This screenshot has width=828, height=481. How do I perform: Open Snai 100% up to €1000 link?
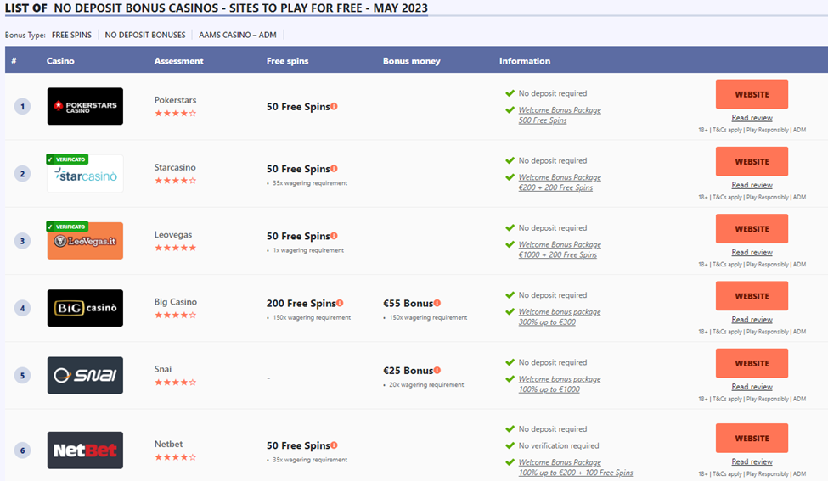[x=560, y=384]
